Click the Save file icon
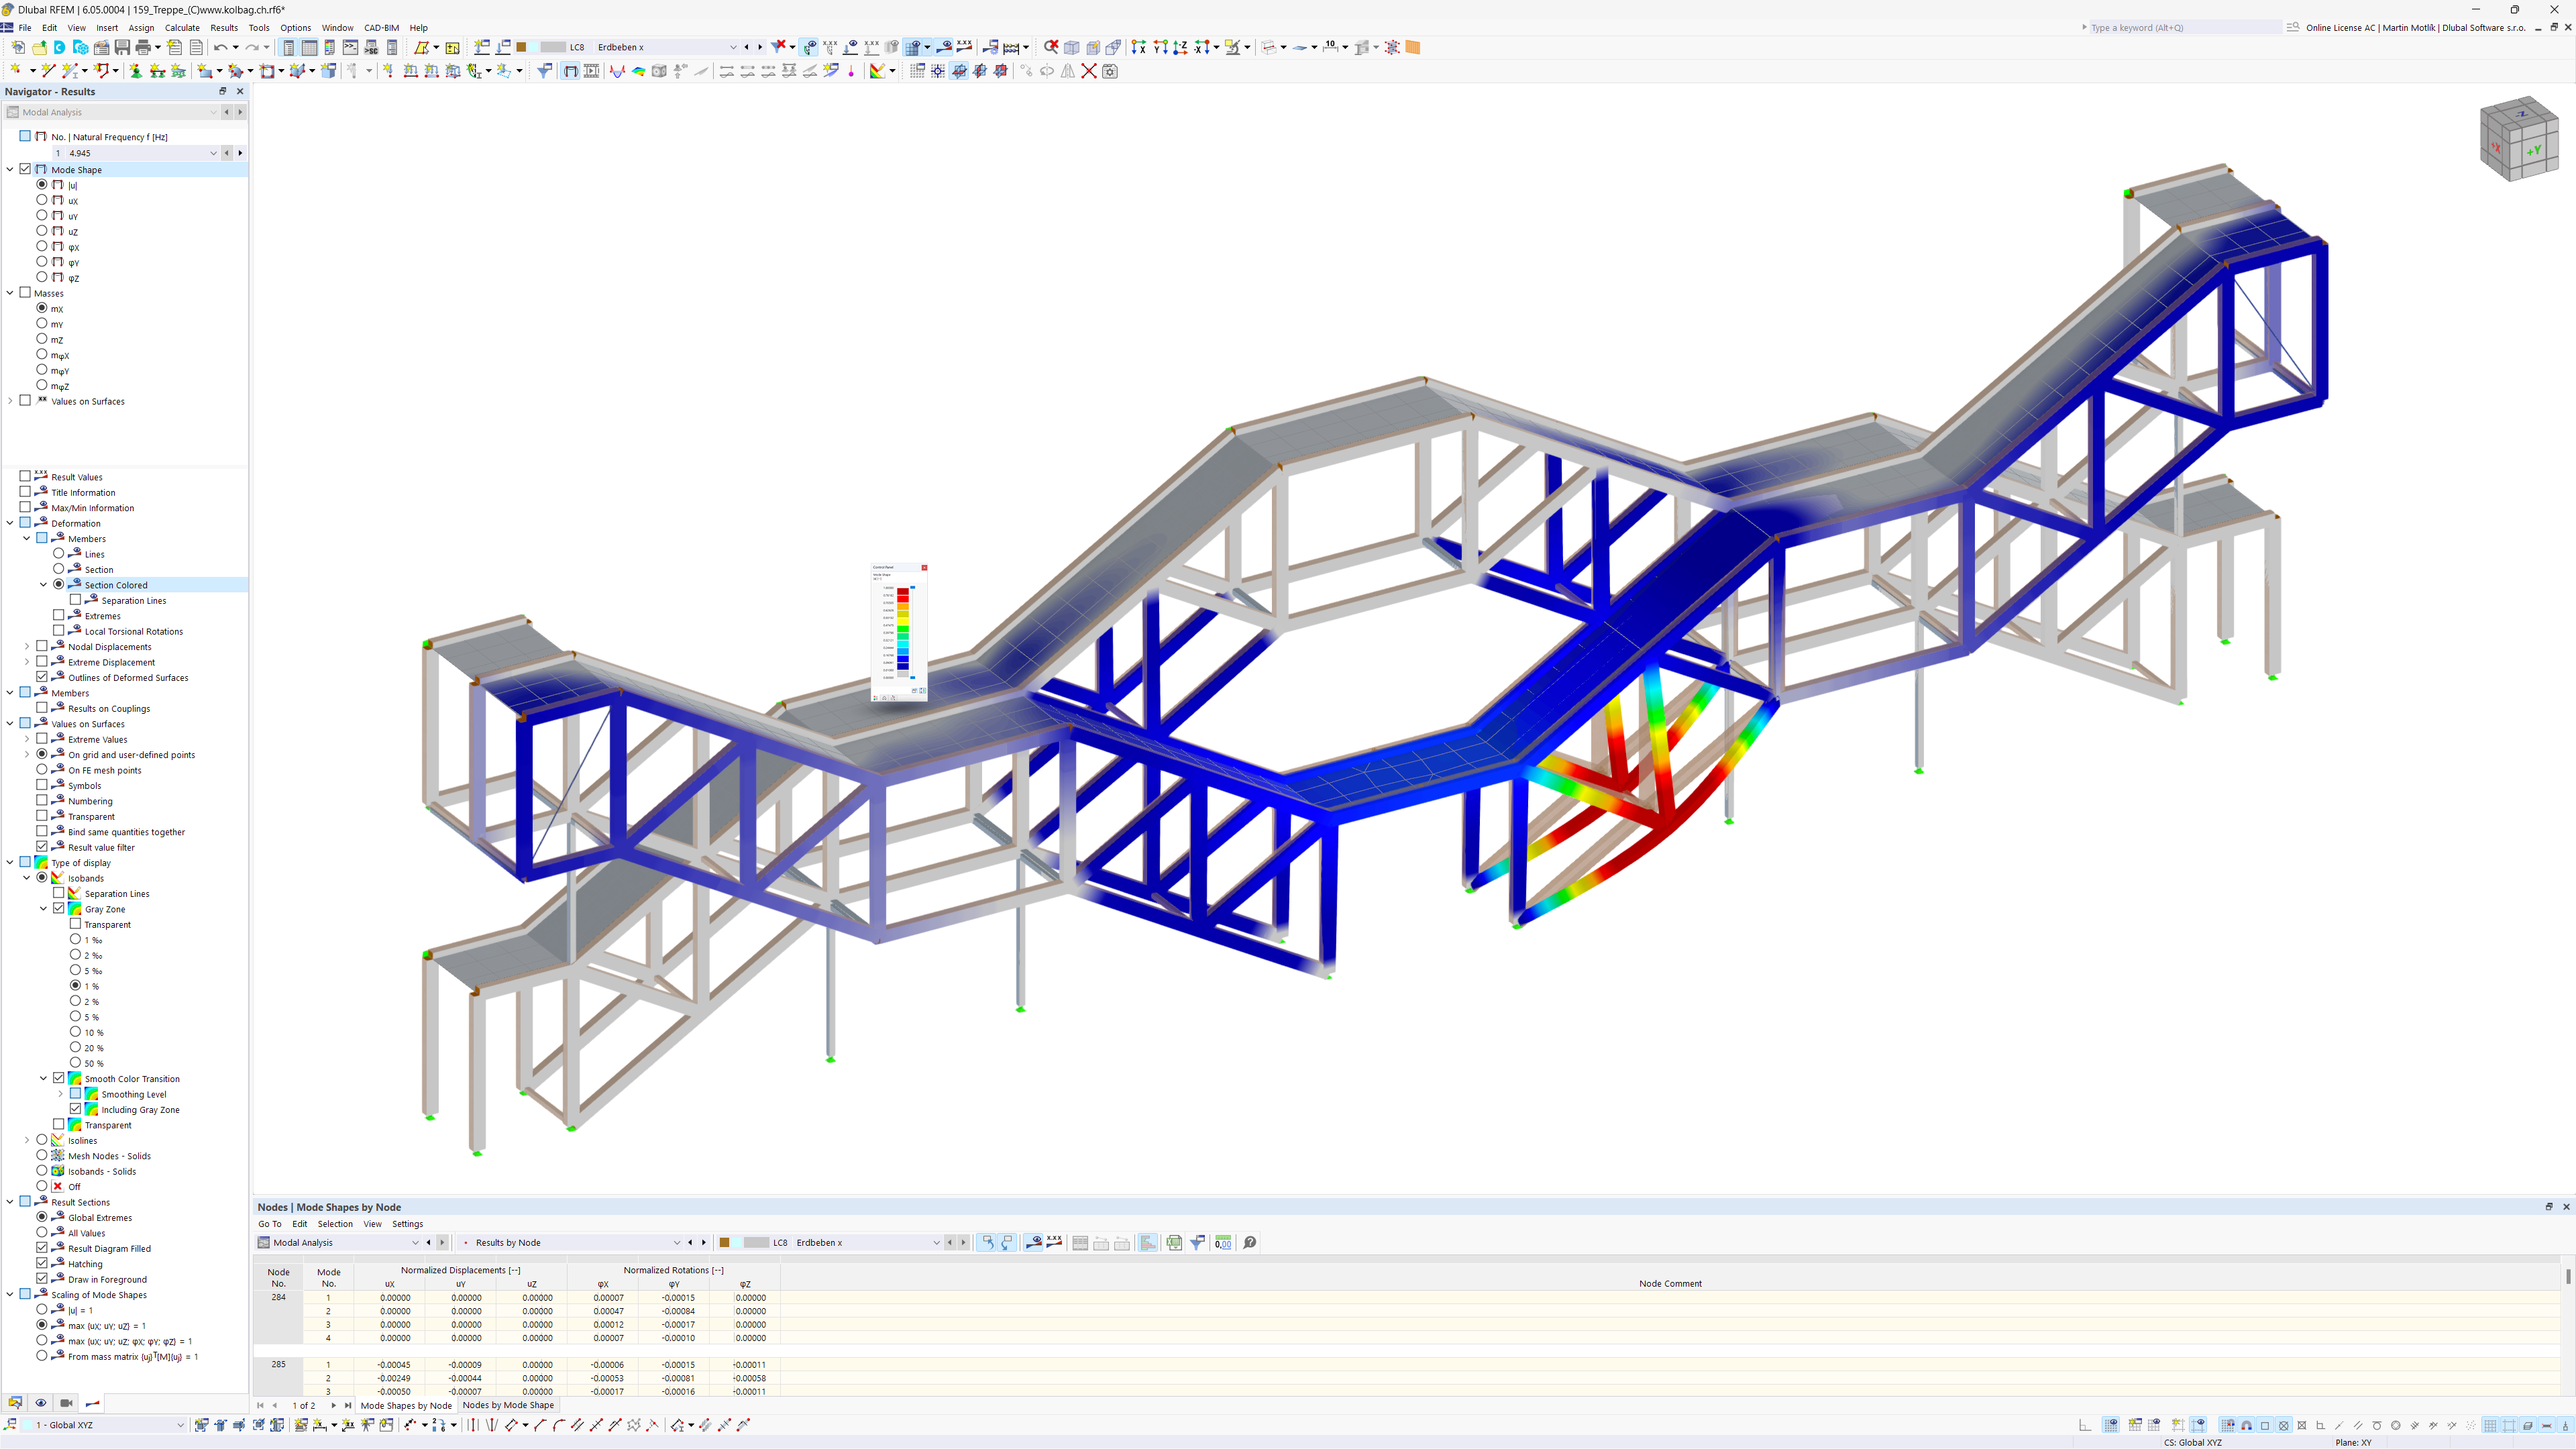The width and height of the screenshot is (2576, 1449). 122,47
